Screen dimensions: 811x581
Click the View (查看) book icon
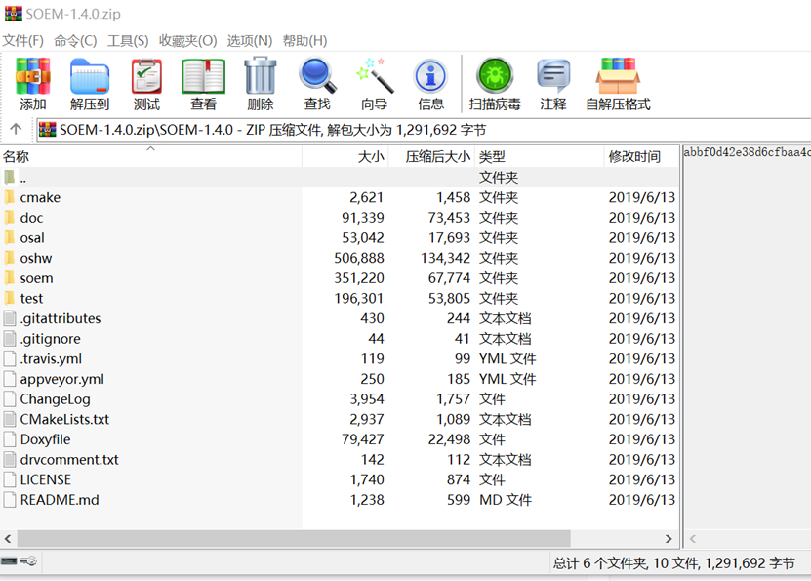(x=203, y=76)
